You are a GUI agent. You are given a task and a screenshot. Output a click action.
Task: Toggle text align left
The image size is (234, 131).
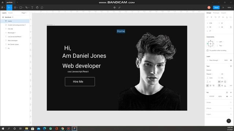[x=207, y=86]
